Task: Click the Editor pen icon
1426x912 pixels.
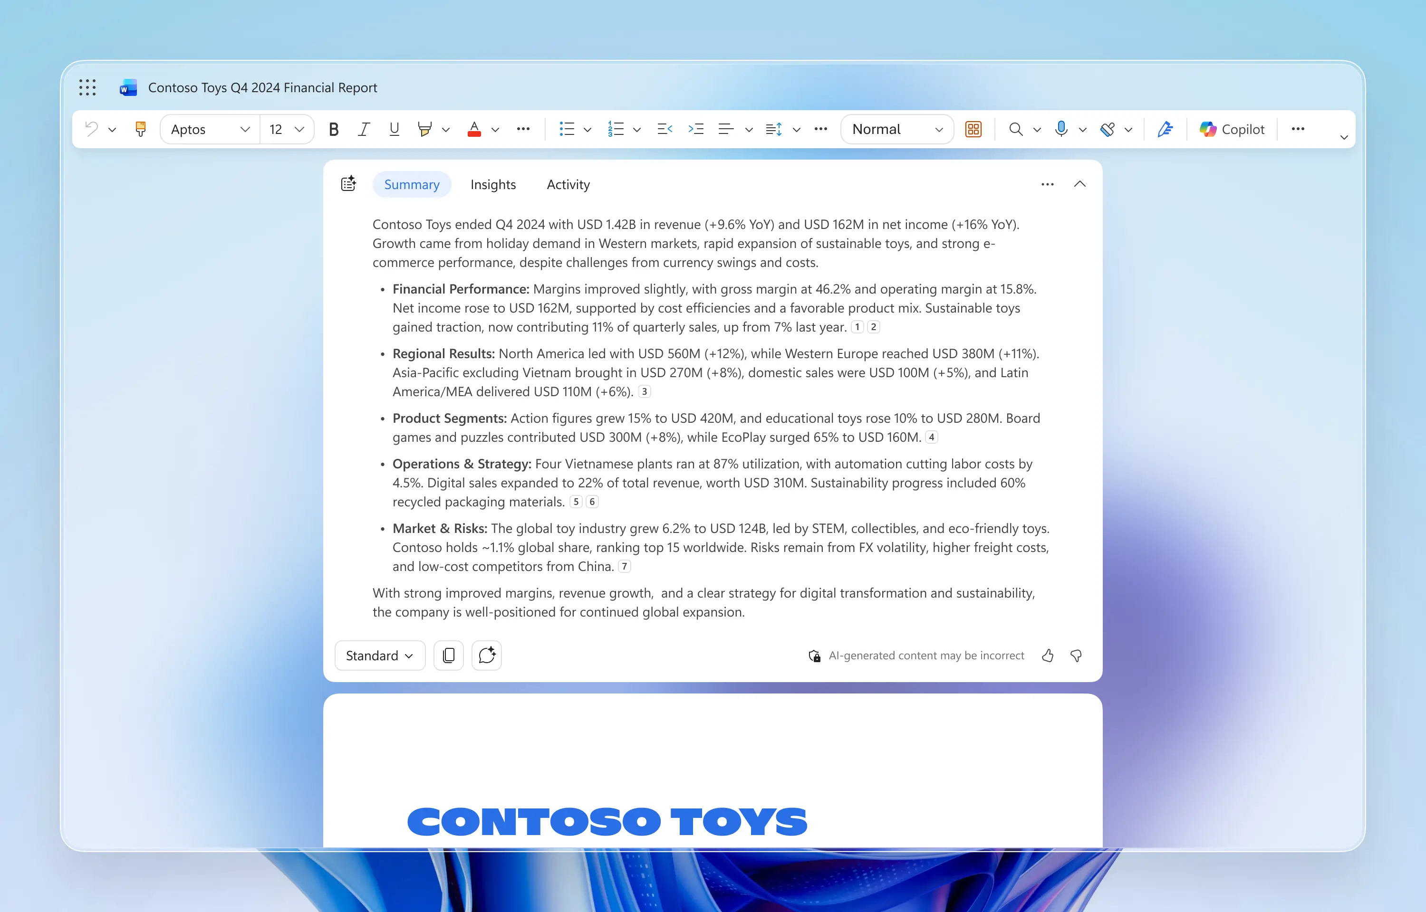Action: click(x=1165, y=129)
